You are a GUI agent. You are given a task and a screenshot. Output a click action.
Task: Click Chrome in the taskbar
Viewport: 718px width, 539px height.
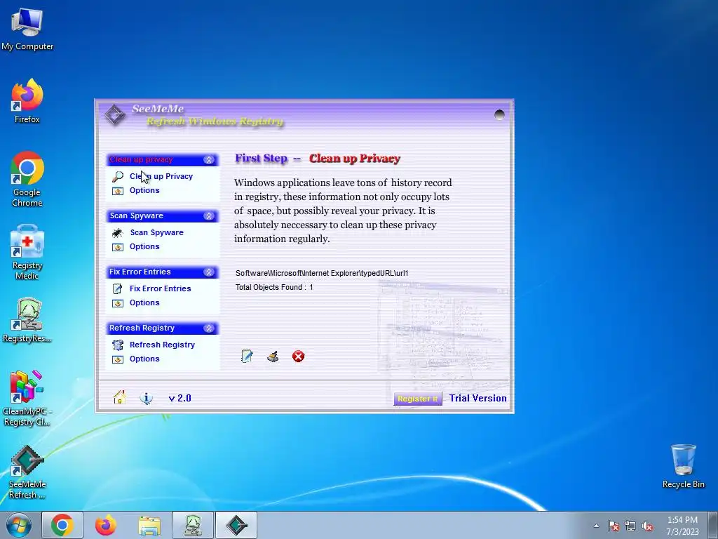pos(62,525)
